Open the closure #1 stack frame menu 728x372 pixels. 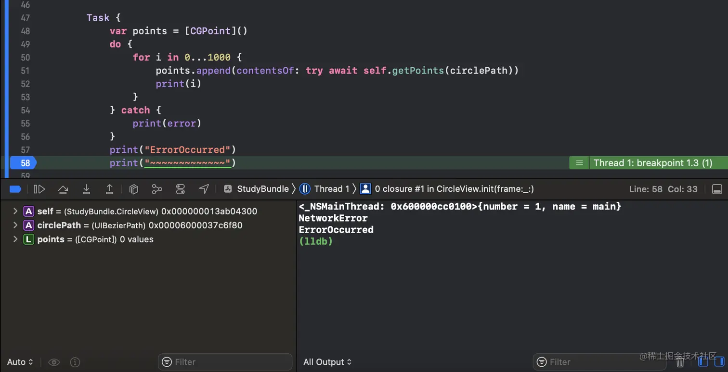pos(447,189)
